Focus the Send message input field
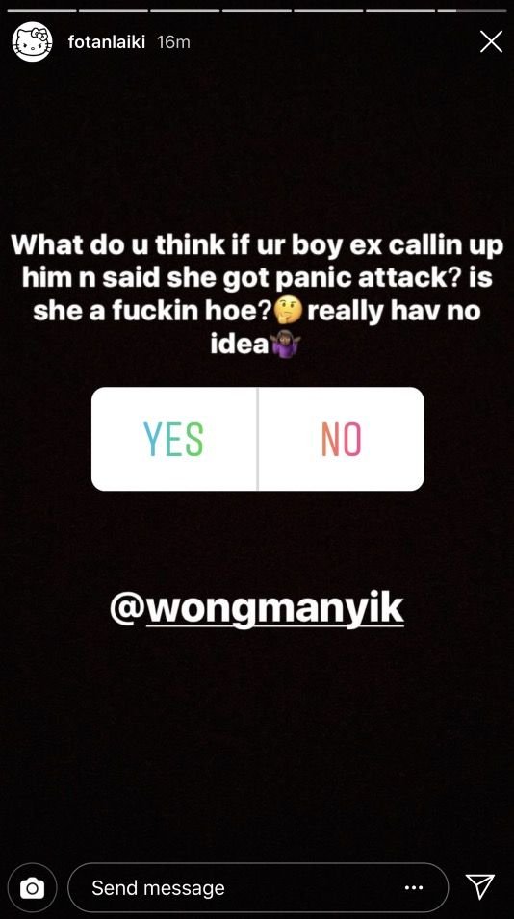This screenshot has width=514, height=919. pos(259,887)
